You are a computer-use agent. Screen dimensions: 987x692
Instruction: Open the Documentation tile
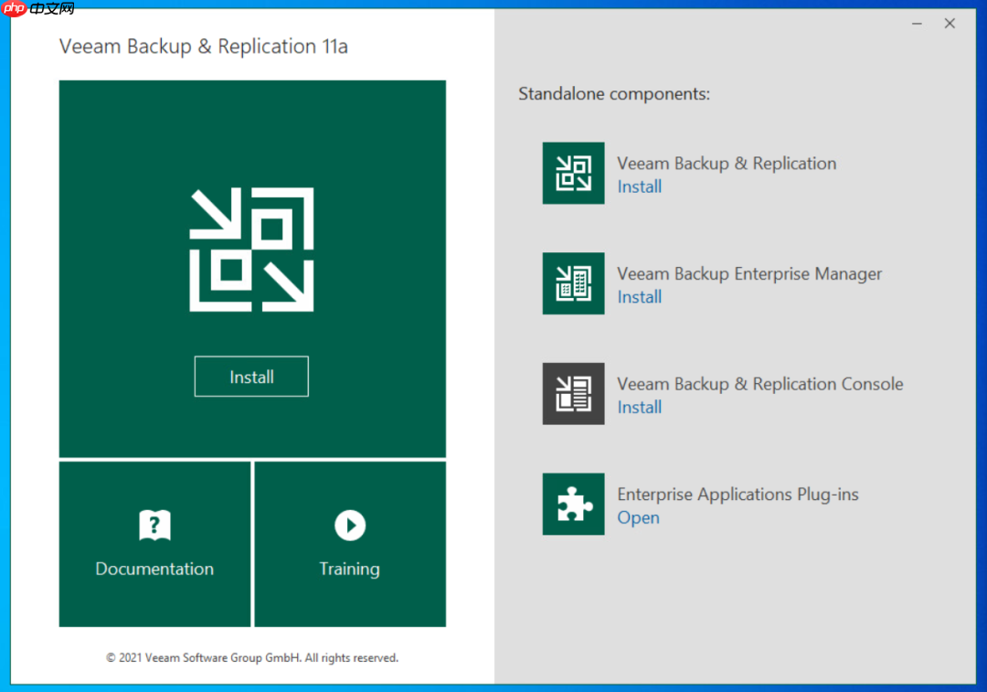click(x=154, y=544)
